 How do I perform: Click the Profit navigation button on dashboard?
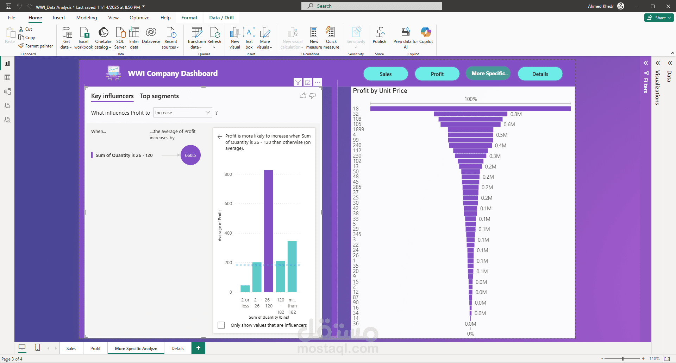(437, 74)
